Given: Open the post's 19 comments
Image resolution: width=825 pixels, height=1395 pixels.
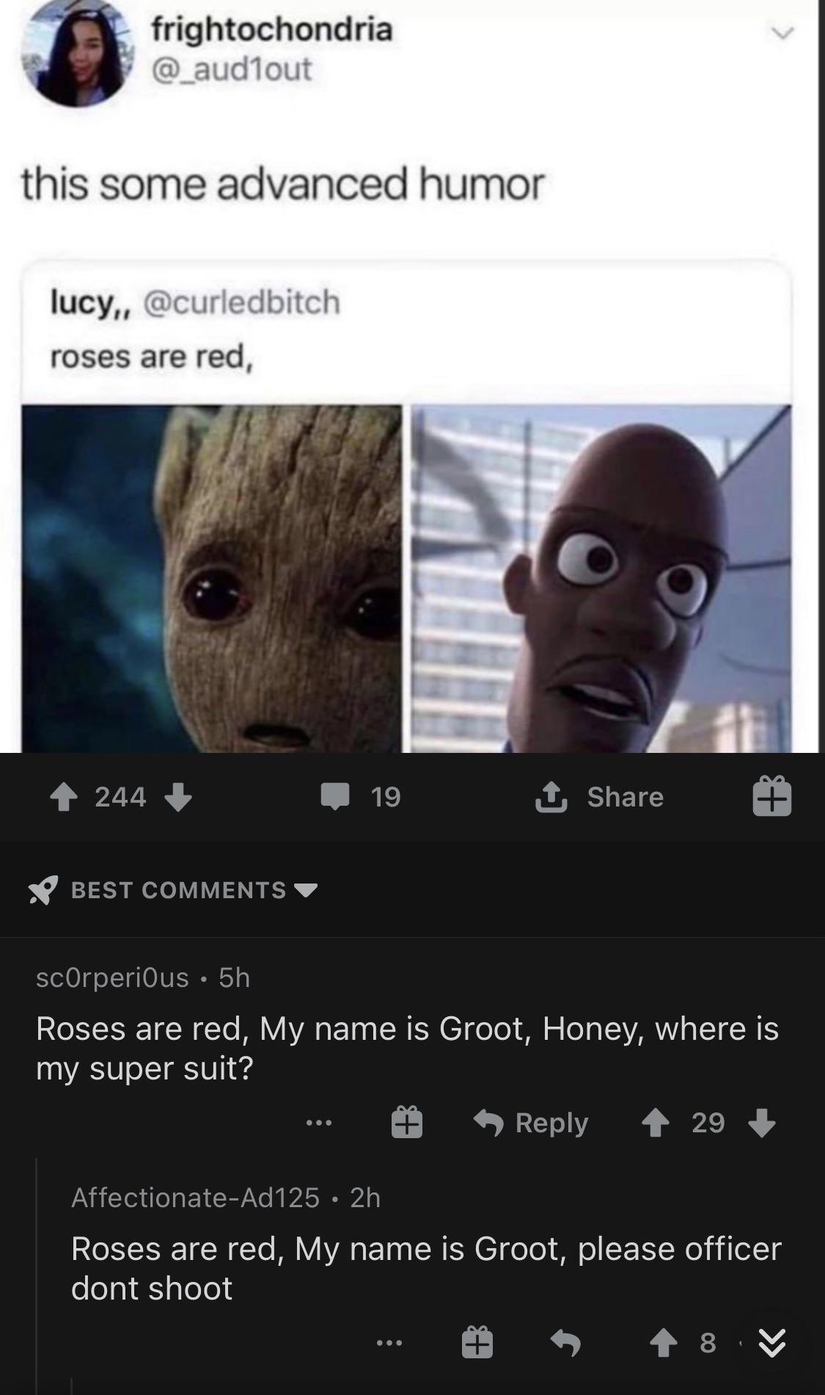Looking at the screenshot, I should click(361, 797).
